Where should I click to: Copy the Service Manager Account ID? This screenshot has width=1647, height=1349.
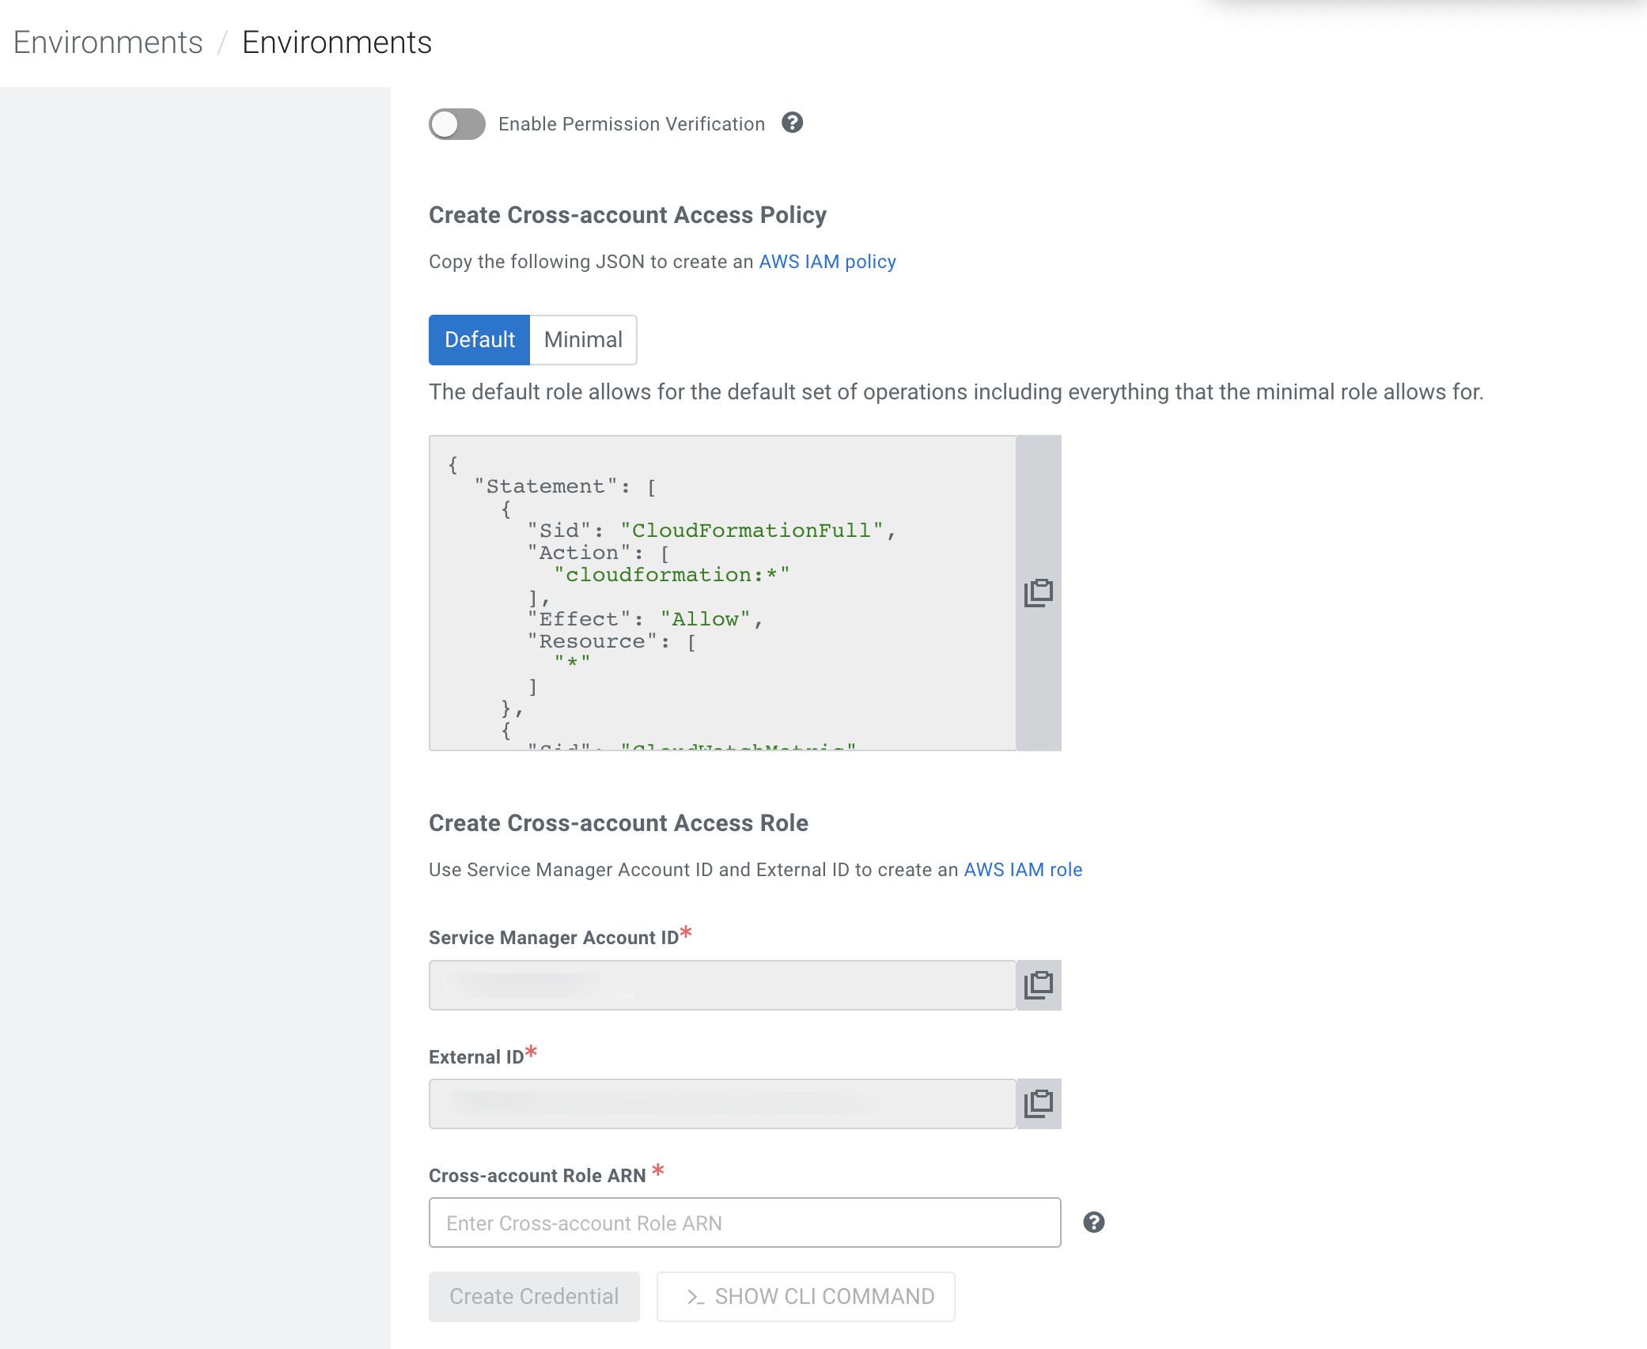(x=1038, y=985)
